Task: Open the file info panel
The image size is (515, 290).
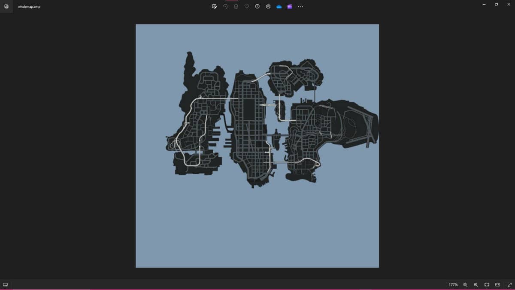Action: (x=257, y=6)
